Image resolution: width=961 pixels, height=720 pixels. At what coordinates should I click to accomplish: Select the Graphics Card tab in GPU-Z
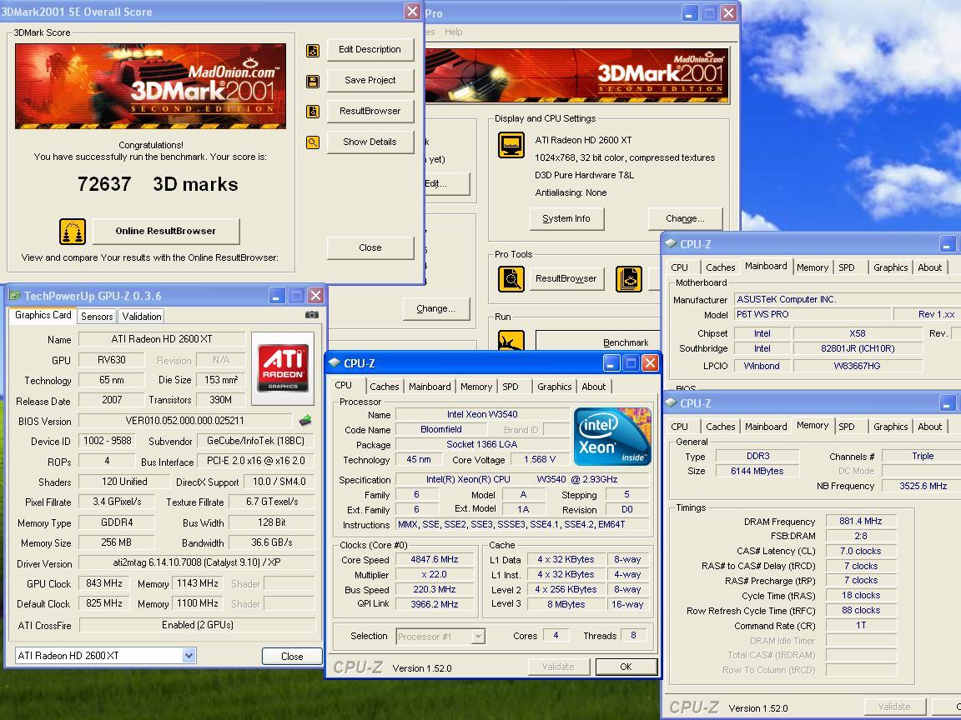click(x=43, y=315)
